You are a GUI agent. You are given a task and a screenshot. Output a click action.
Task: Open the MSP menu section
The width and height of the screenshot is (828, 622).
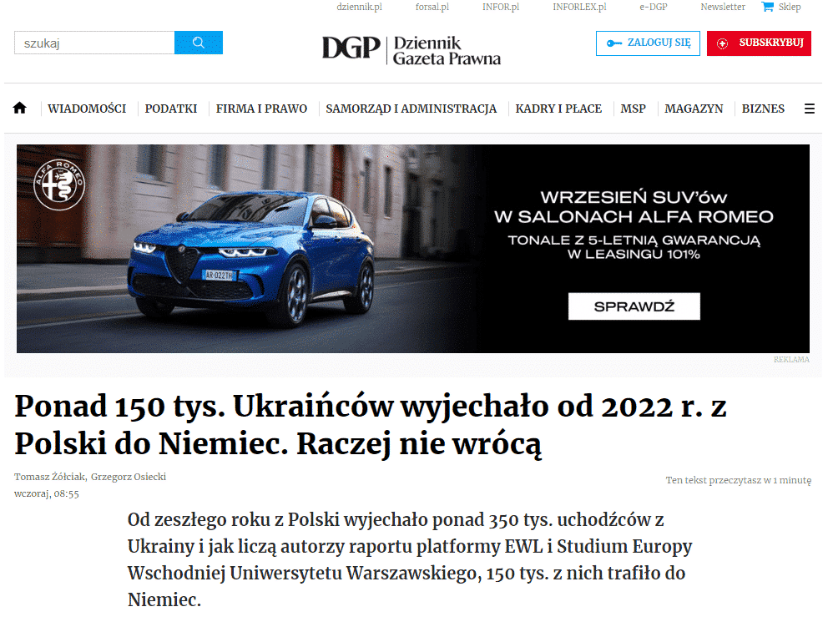(x=634, y=109)
